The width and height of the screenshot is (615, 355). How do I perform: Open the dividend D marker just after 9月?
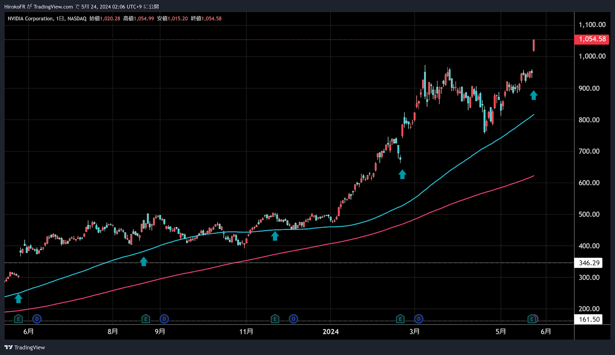coord(164,319)
